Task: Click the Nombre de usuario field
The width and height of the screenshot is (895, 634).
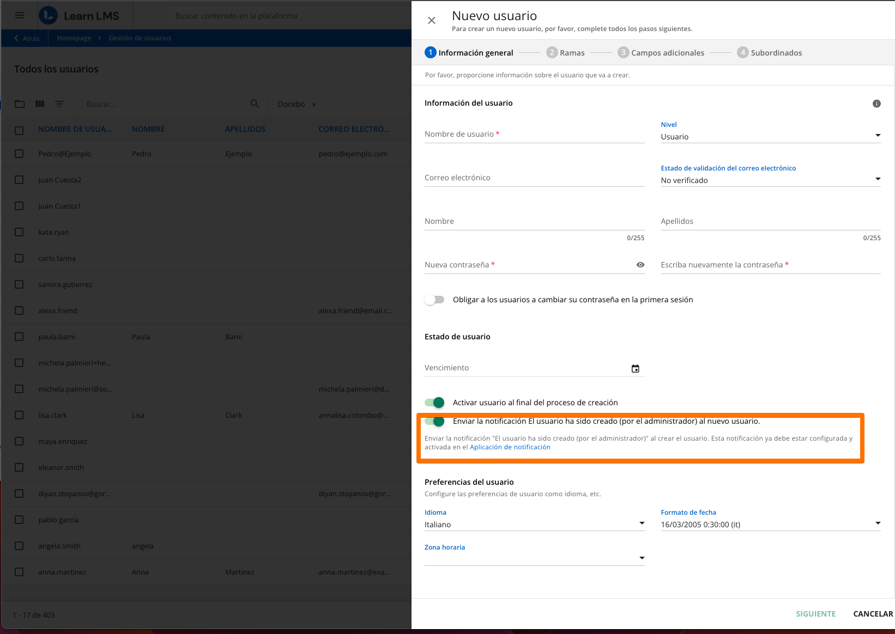Action: pos(535,135)
